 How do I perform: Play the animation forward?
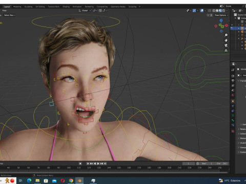point(98,164)
